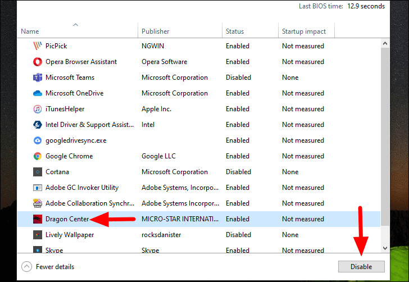Image resolution: width=409 pixels, height=282 pixels.
Task: Click the Google Chrome icon
Action: point(37,156)
